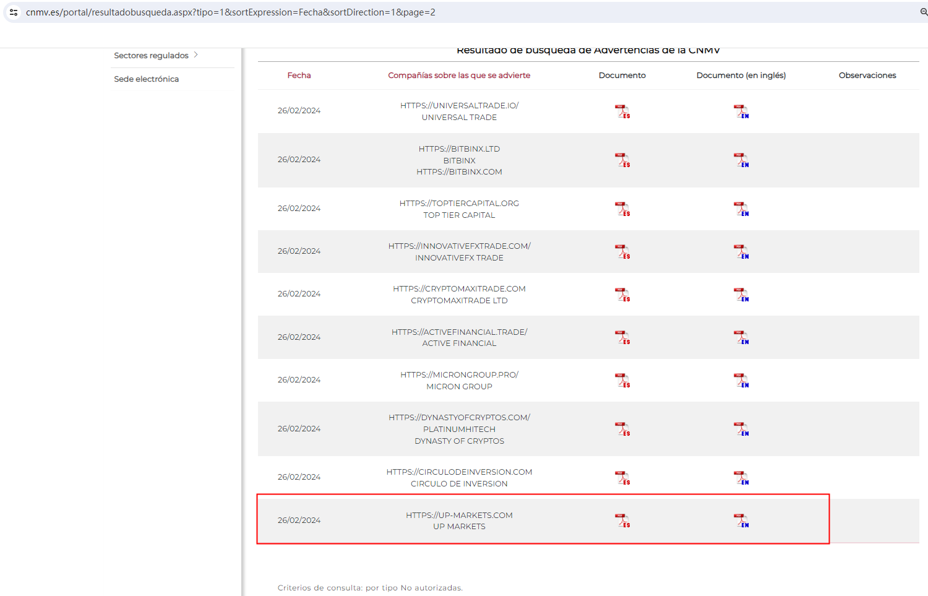Open English PDF for Universal Trade warning
Image resolution: width=928 pixels, height=596 pixels.
coord(741,111)
